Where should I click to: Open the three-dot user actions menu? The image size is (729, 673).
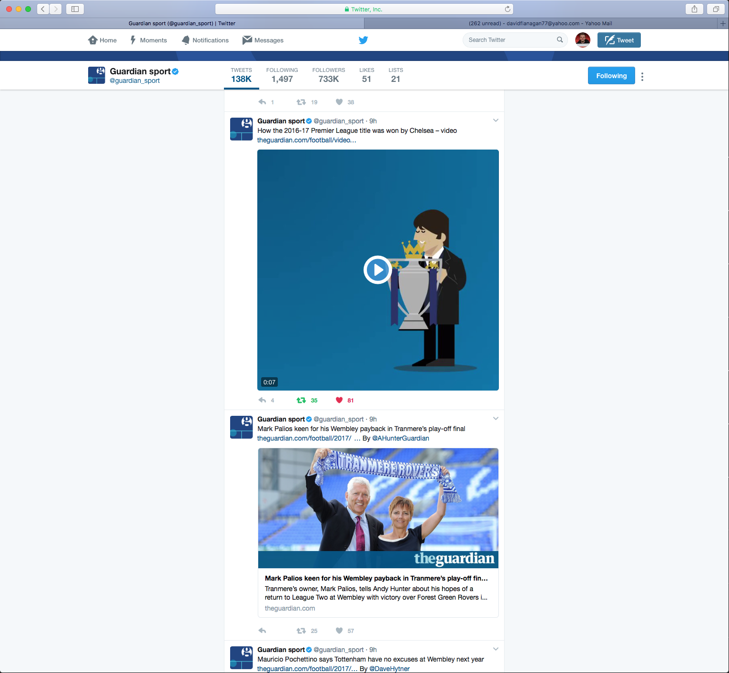(x=642, y=77)
